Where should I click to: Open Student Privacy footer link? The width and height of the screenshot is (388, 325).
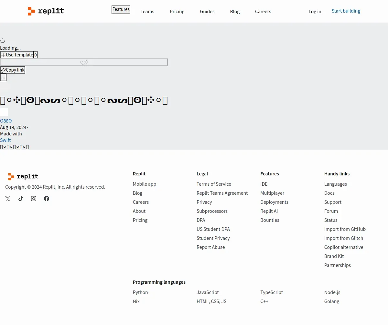pos(213,238)
